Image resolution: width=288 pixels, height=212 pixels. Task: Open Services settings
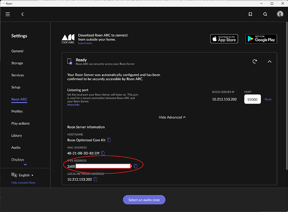coord(17,75)
